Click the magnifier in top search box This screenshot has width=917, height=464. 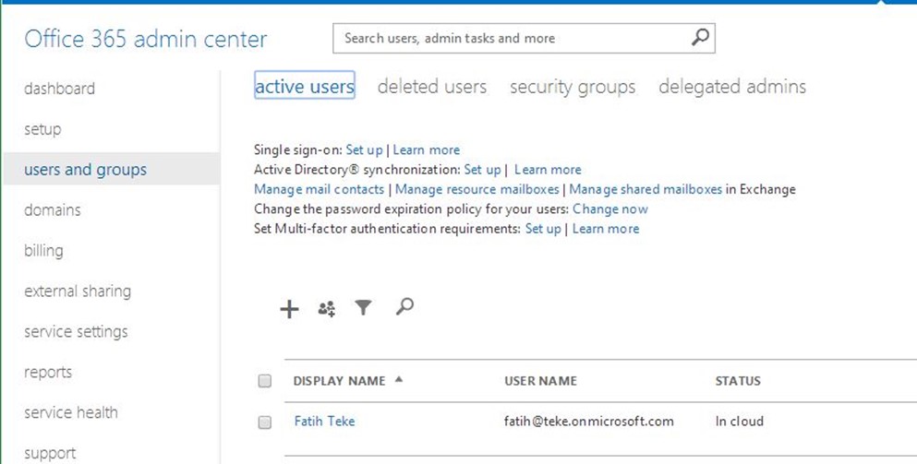click(700, 38)
